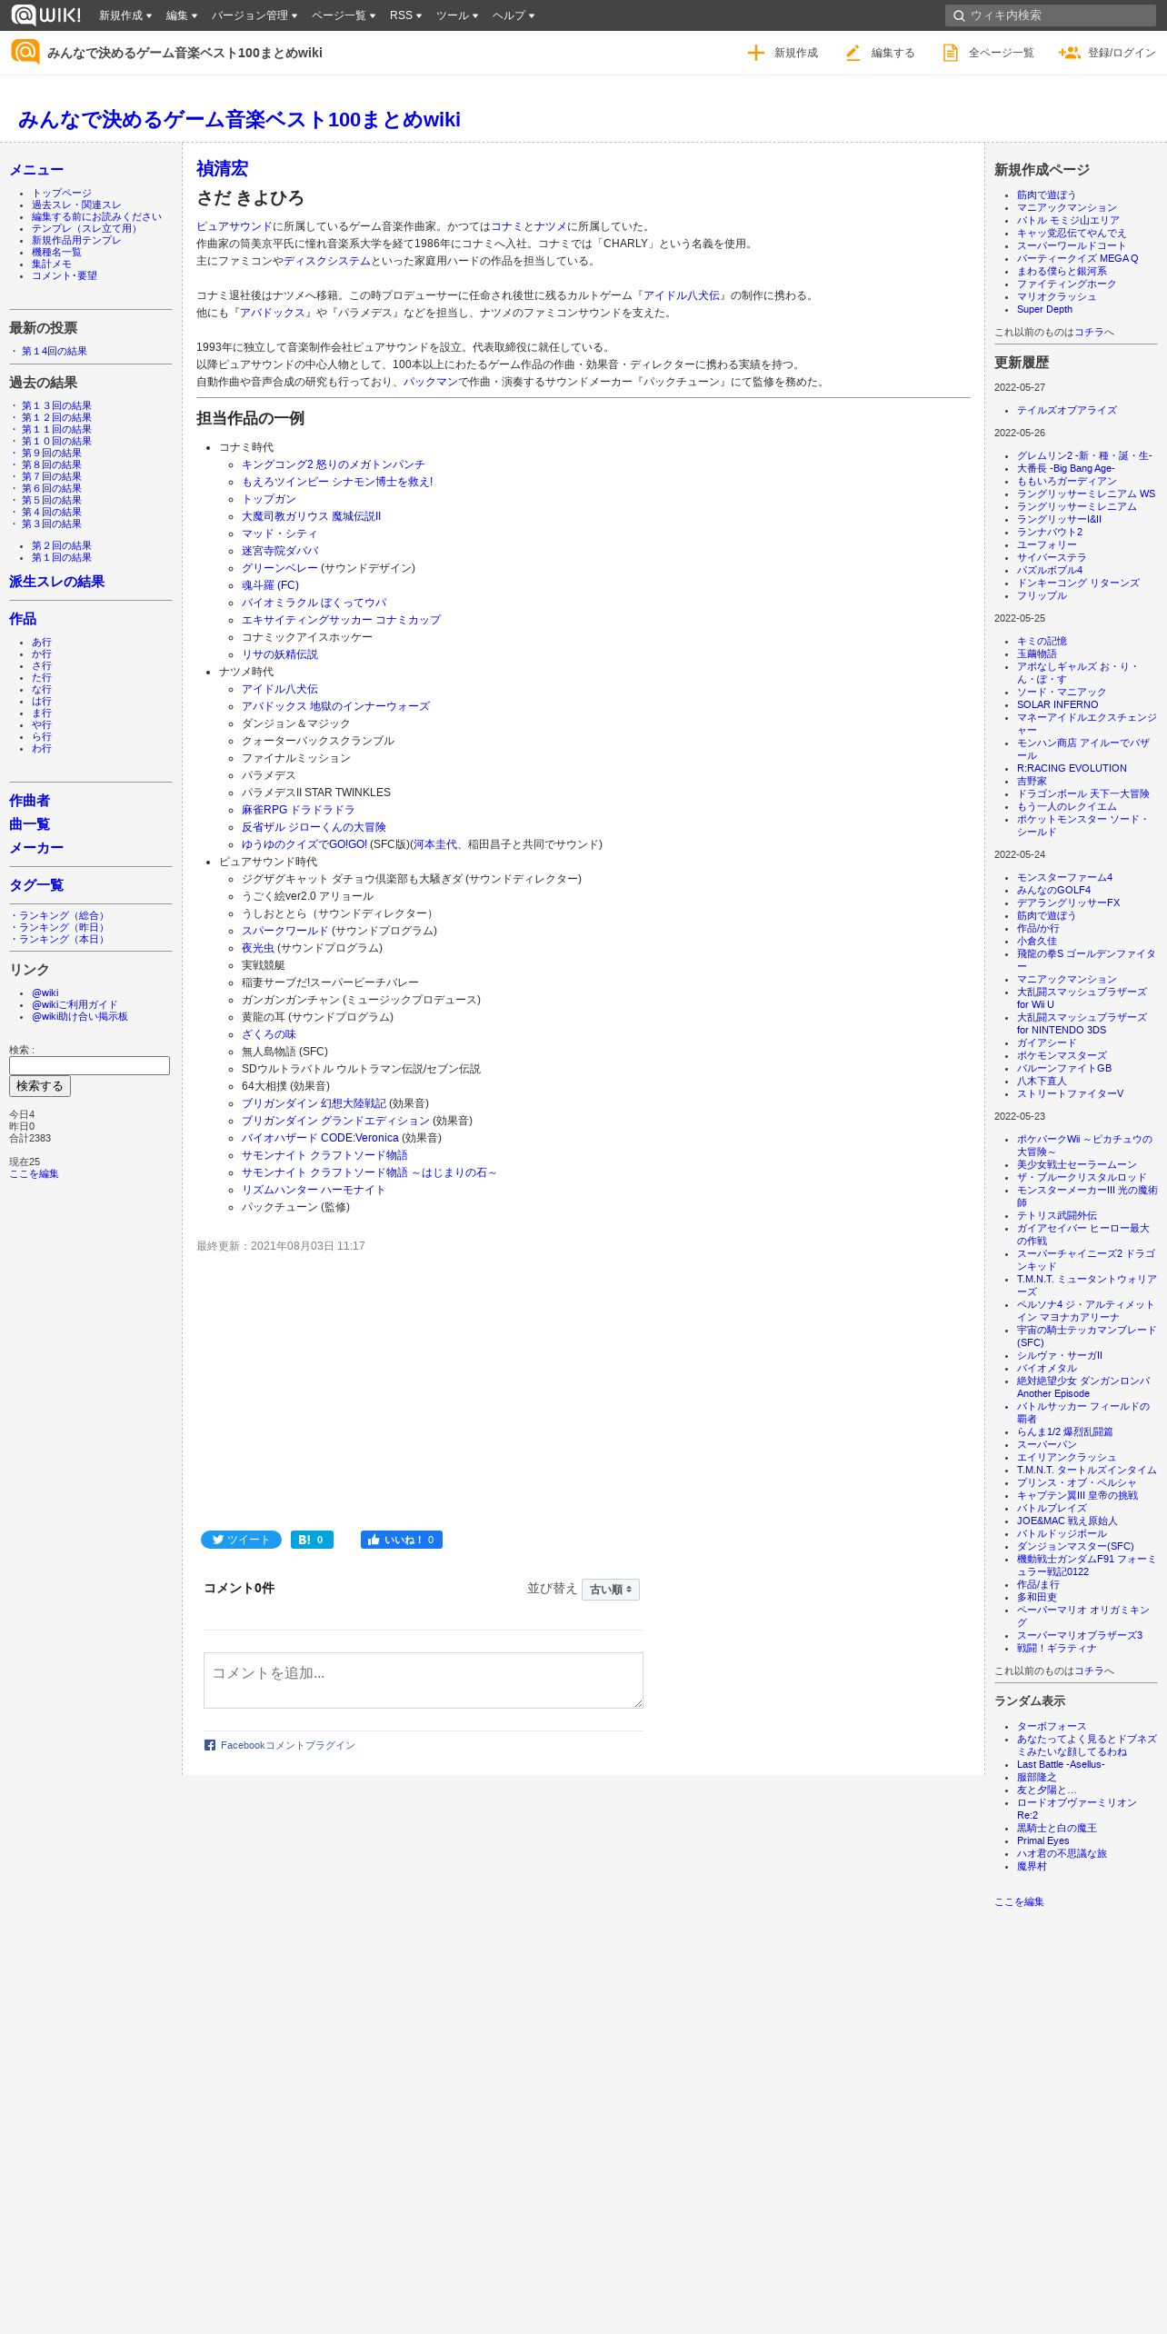Click the コメントを追加 text area
The height and width of the screenshot is (2334, 1167).
point(424,1681)
